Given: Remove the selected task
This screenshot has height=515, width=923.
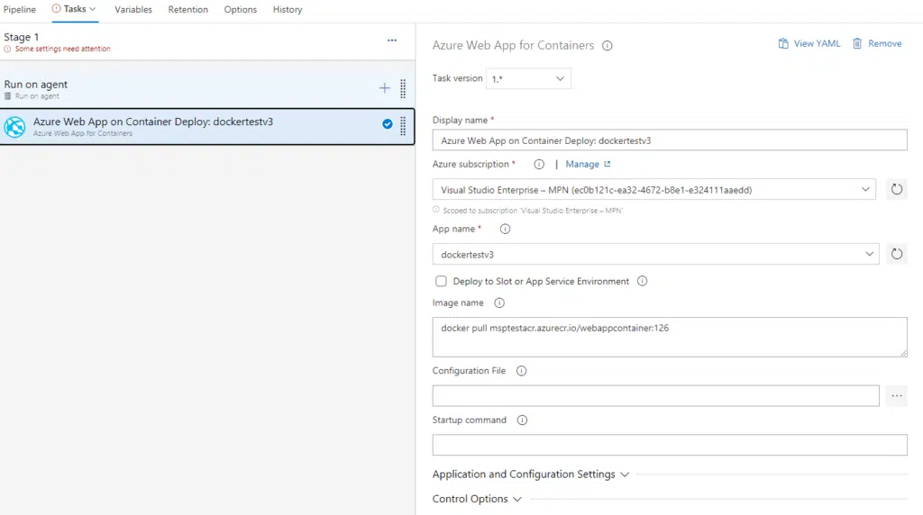Looking at the screenshot, I should point(877,43).
